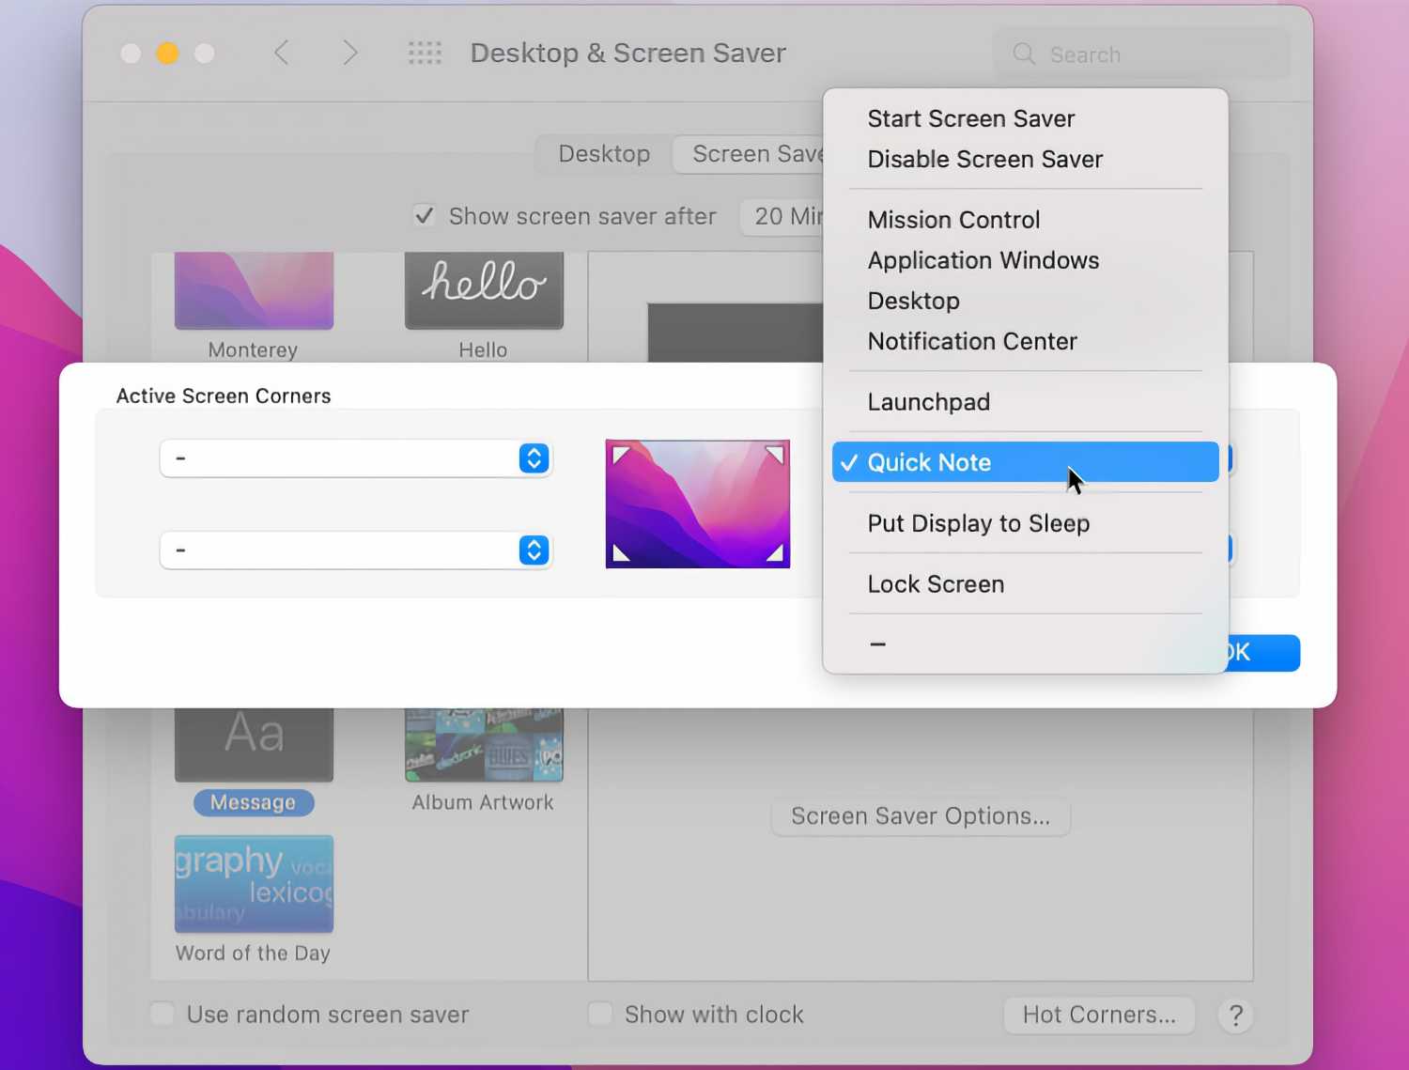Viewport: 1409px width, 1070px height.
Task: Show all preferences grid icon
Action: pos(425,53)
